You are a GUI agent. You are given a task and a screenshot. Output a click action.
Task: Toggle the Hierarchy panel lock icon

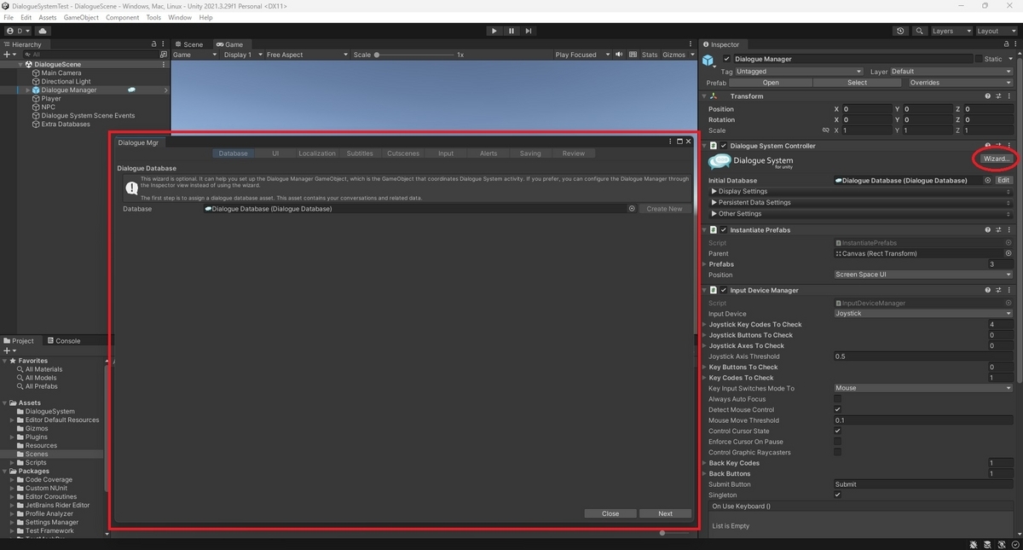tap(154, 44)
